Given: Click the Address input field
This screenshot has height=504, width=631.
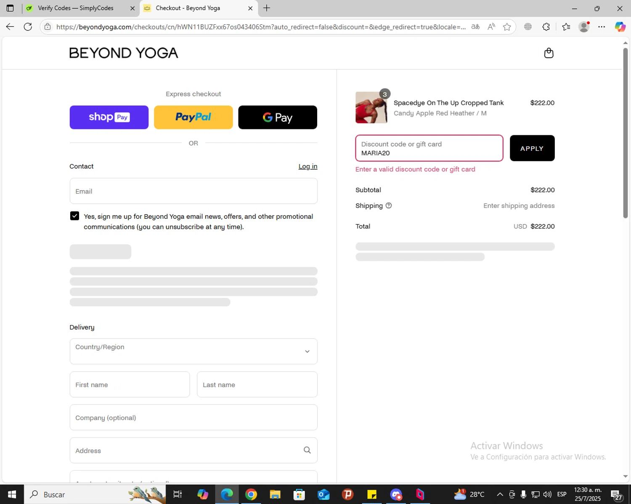Looking at the screenshot, I should [194, 450].
